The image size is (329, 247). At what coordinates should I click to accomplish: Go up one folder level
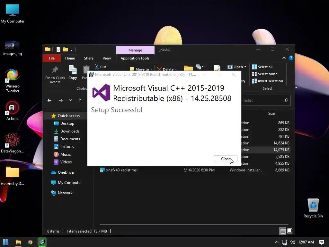pos(80,100)
